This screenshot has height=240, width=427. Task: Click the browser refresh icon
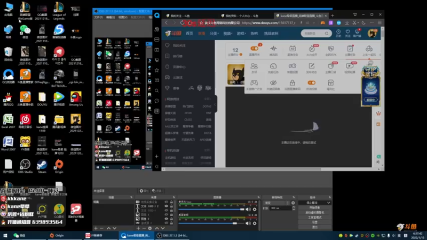(x=182, y=23)
